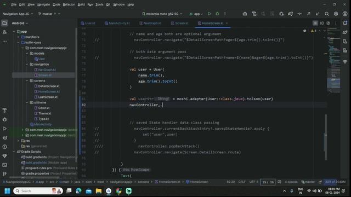Open Build tool window hammer icon
351x197 pixels.
4,111
